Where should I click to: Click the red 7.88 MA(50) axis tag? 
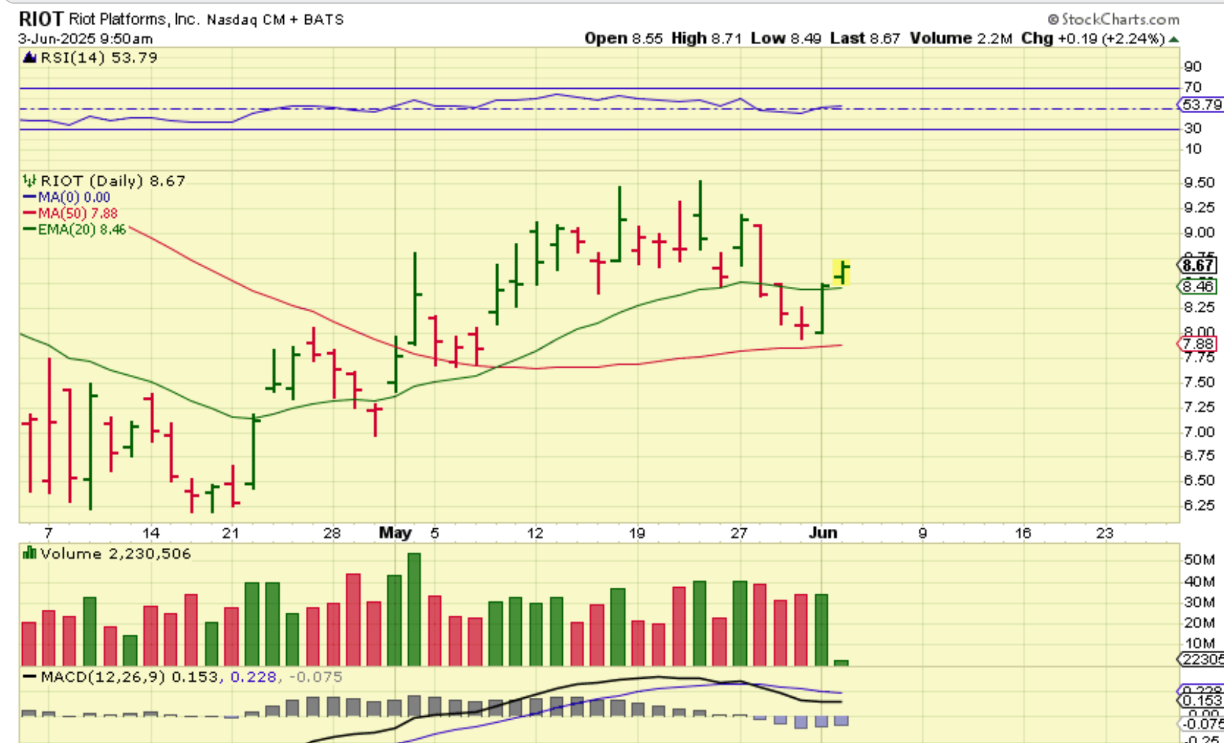1197,344
